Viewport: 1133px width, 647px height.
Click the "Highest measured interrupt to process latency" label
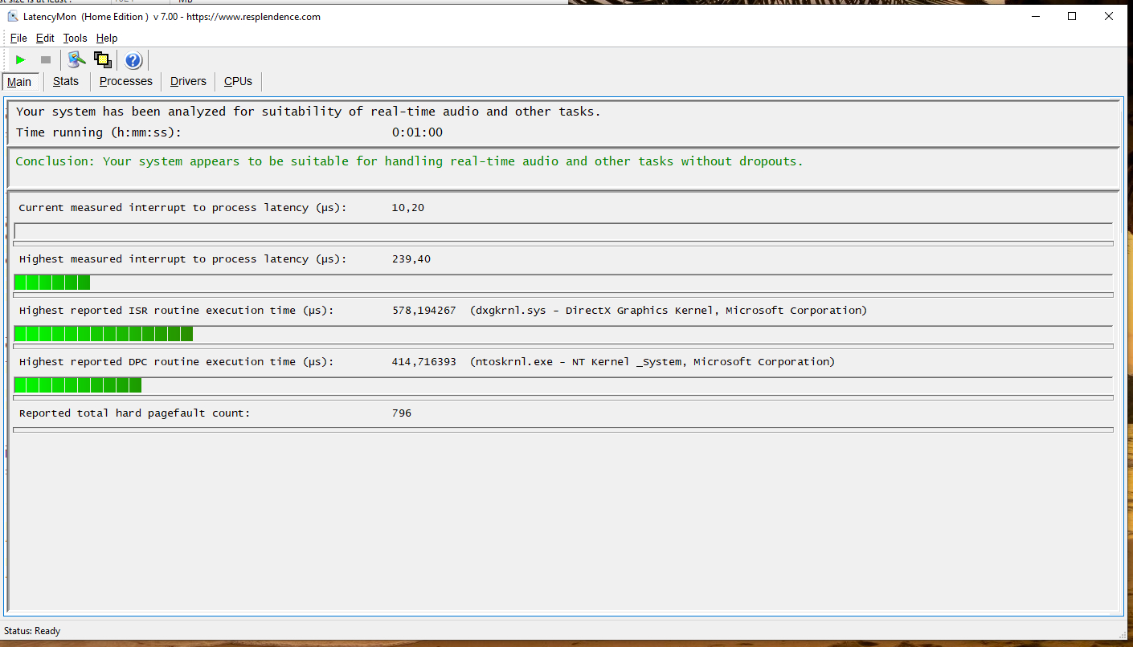tap(182, 259)
